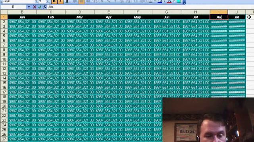The height and width of the screenshot is (142, 254).
Task: Click the Jul header cell in column H
Action: 196,17
